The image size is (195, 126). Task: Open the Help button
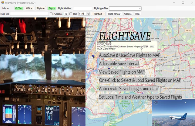[137, 14]
